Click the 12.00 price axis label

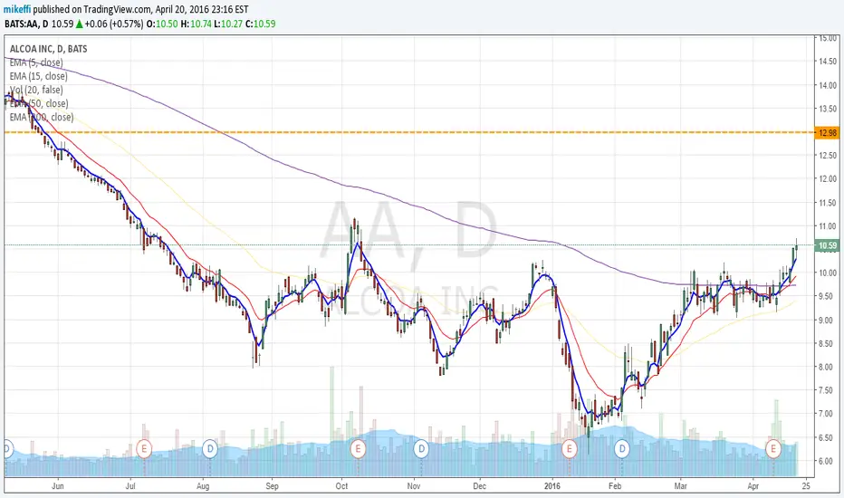(x=828, y=178)
